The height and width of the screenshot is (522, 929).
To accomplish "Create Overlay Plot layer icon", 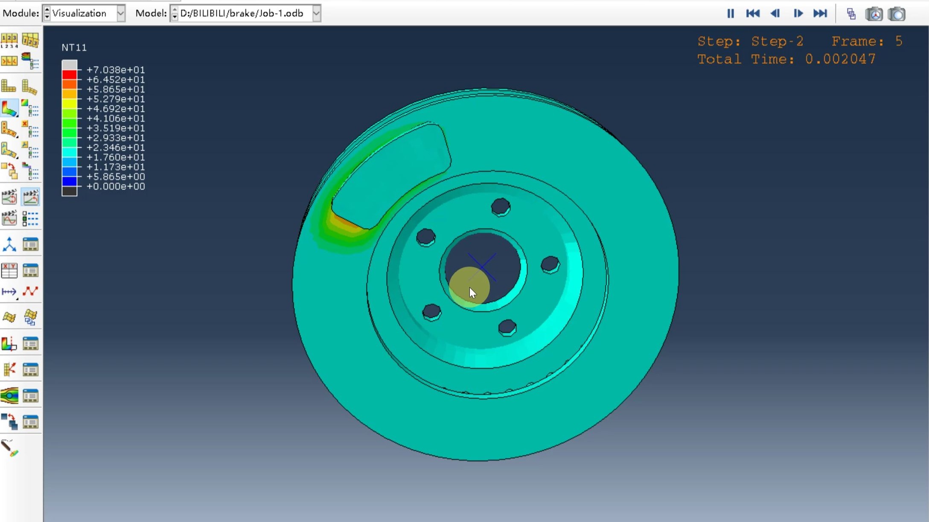I will [x=9, y=422].
